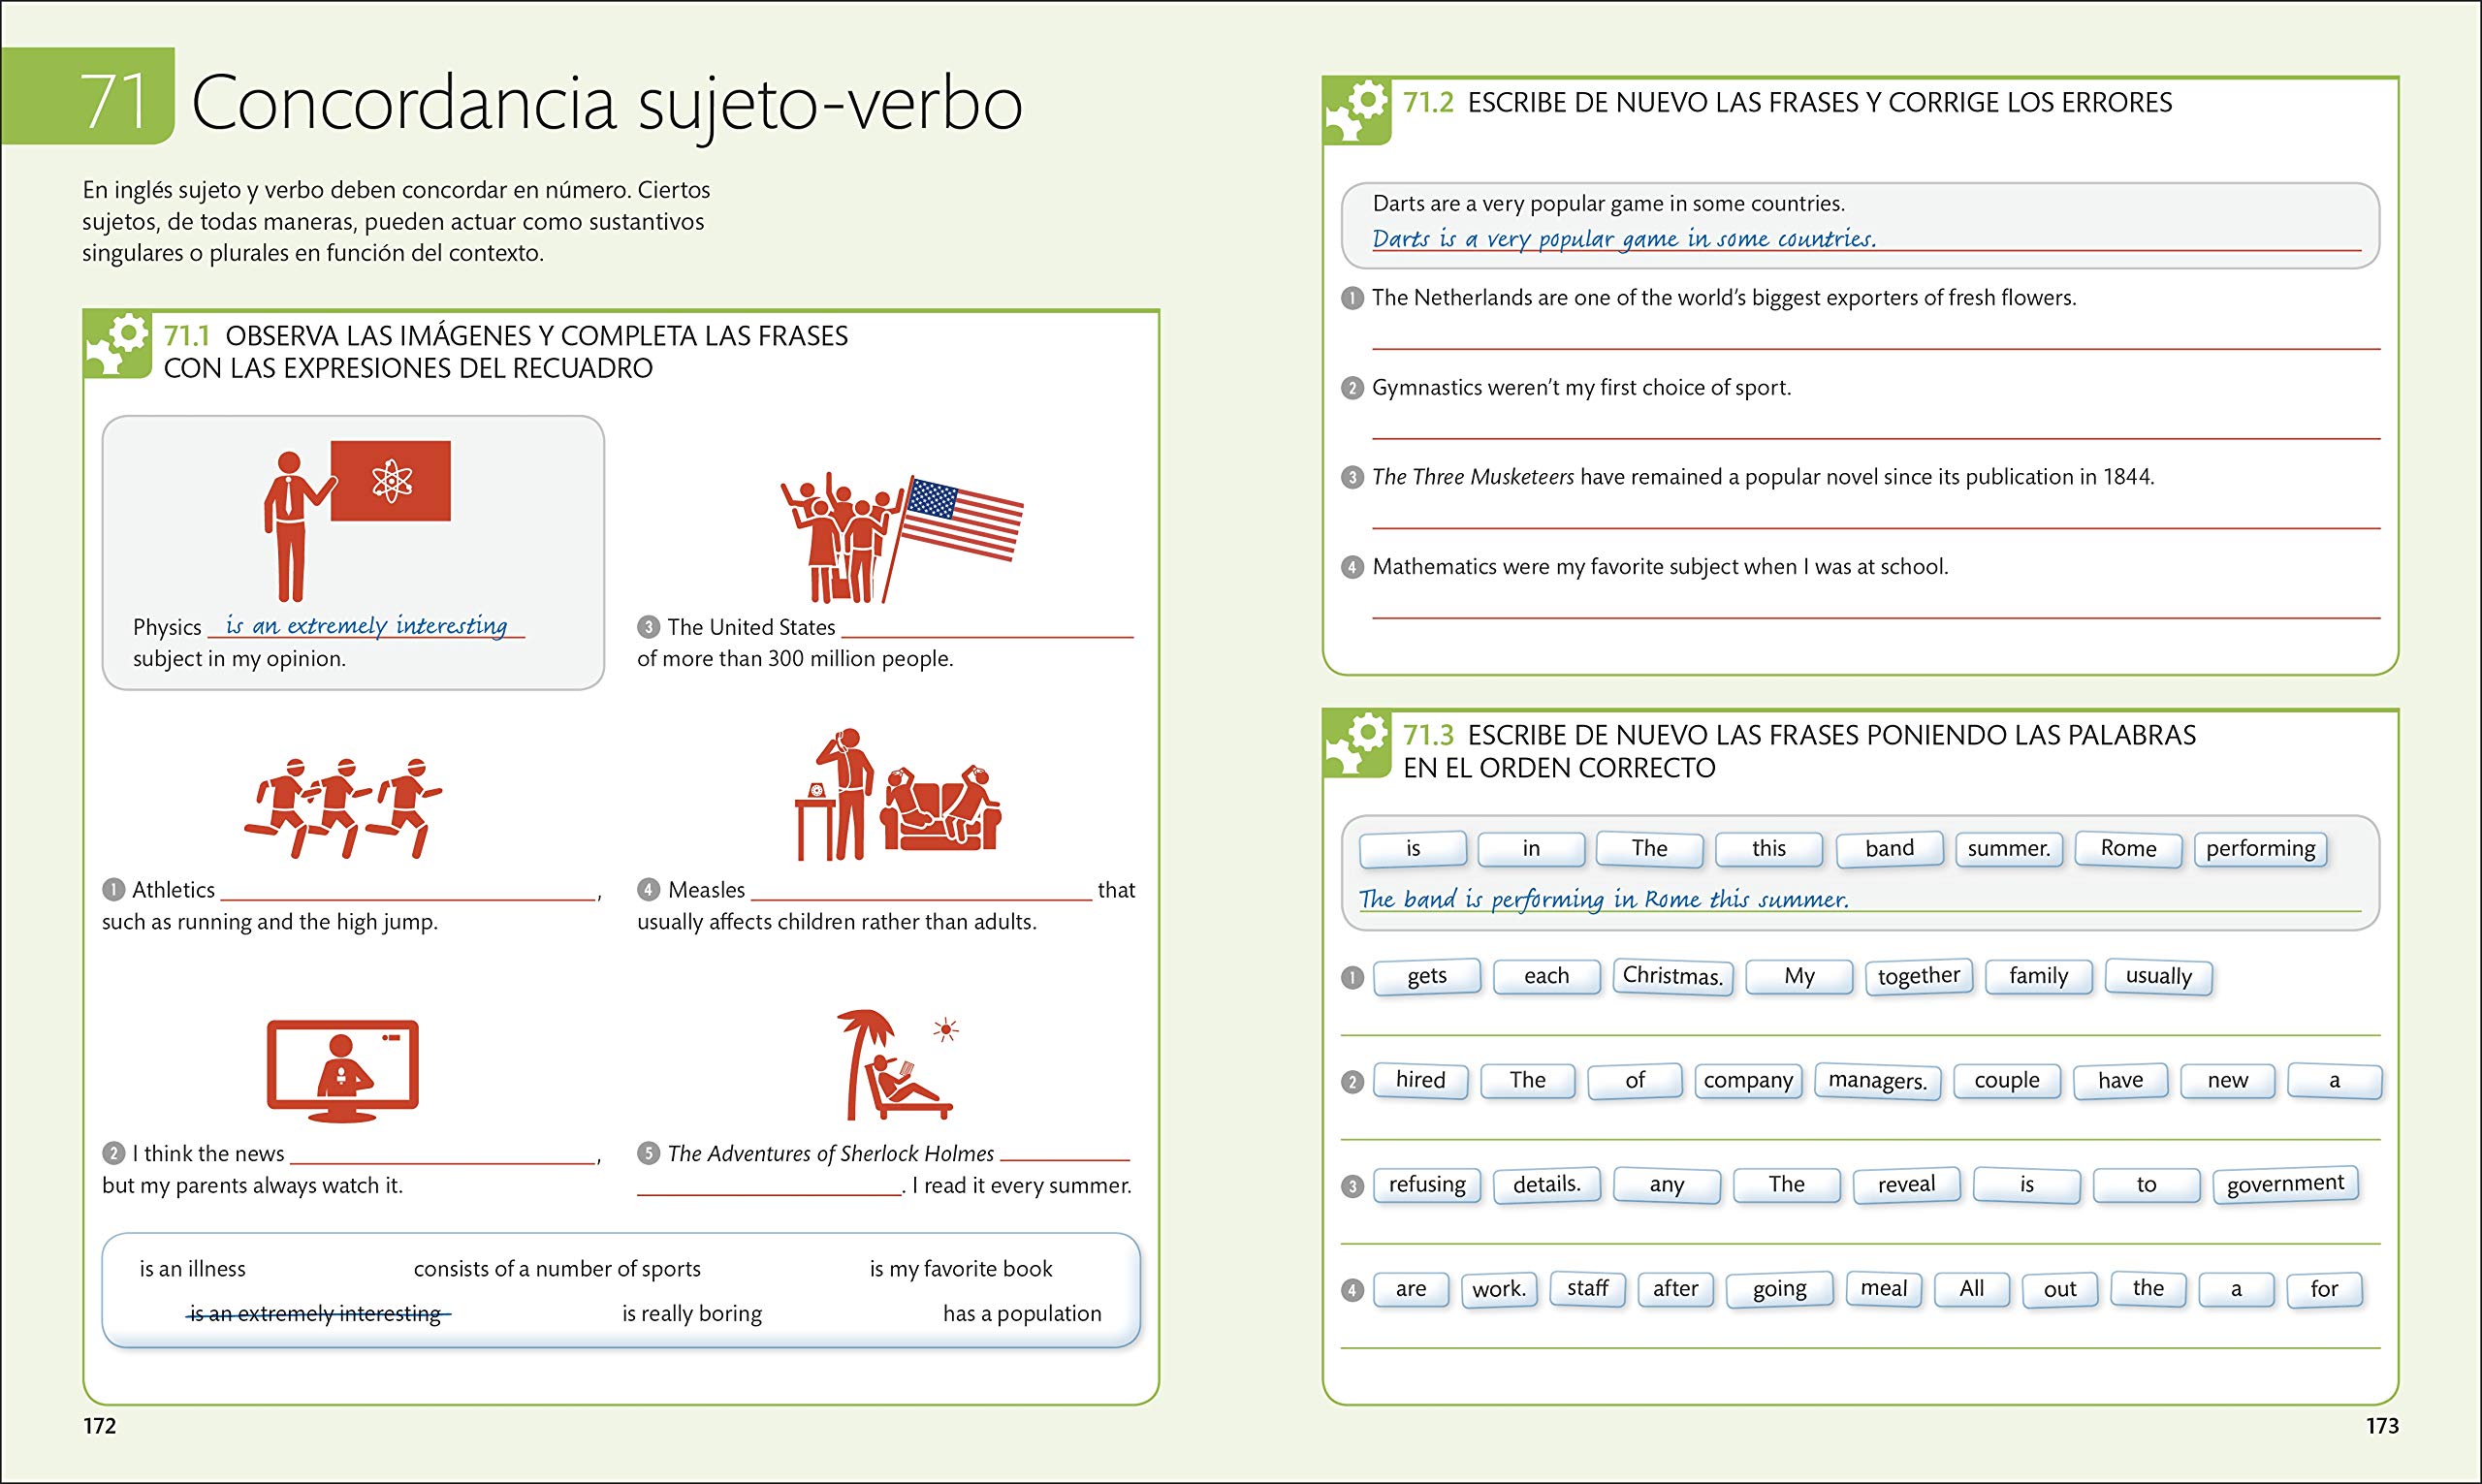Click the 'government' word tile

pyautogui.click(x=2285, y=1184)
